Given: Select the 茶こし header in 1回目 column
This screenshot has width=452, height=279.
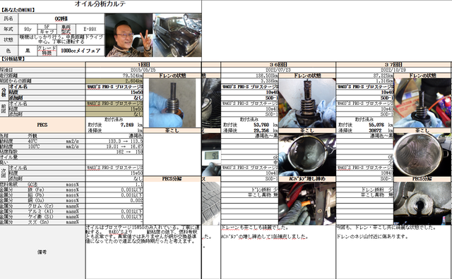Looking at the screenshot, I should point(172,130).
